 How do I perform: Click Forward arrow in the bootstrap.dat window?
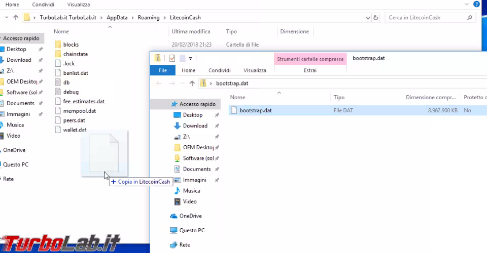(x=172, y=83)
